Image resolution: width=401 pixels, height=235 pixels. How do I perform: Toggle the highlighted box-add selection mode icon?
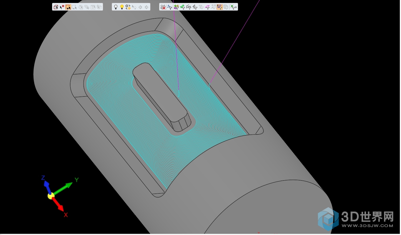[x=68, y=7]
